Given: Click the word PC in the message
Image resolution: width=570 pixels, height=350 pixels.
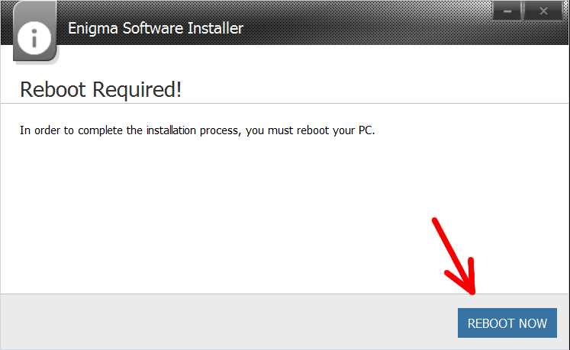Looking at the screenshot, I should tap(366, 130).
